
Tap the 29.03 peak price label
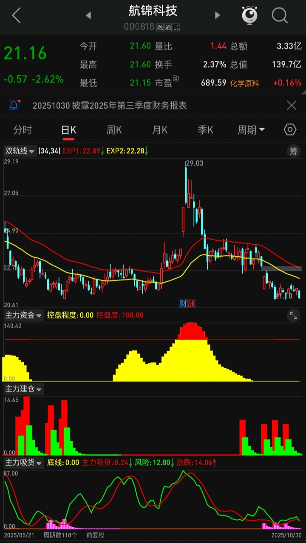[x=195, y=164]
